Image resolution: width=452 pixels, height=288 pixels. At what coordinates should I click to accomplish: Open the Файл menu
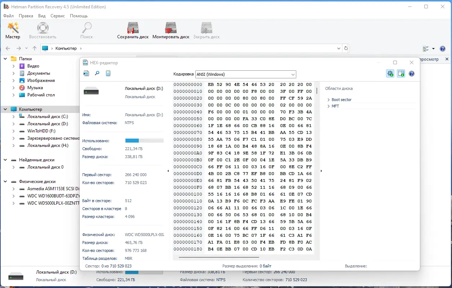pyautogui.click(x=9, y=16)
